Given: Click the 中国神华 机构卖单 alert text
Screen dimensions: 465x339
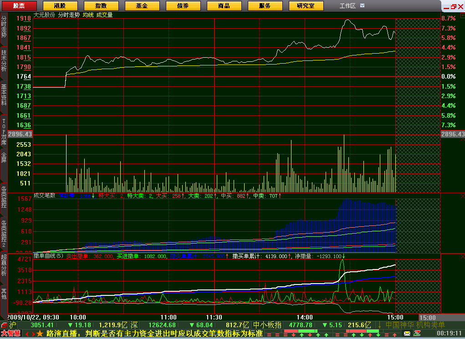Looking at the screenshot, I should (415, 325).
